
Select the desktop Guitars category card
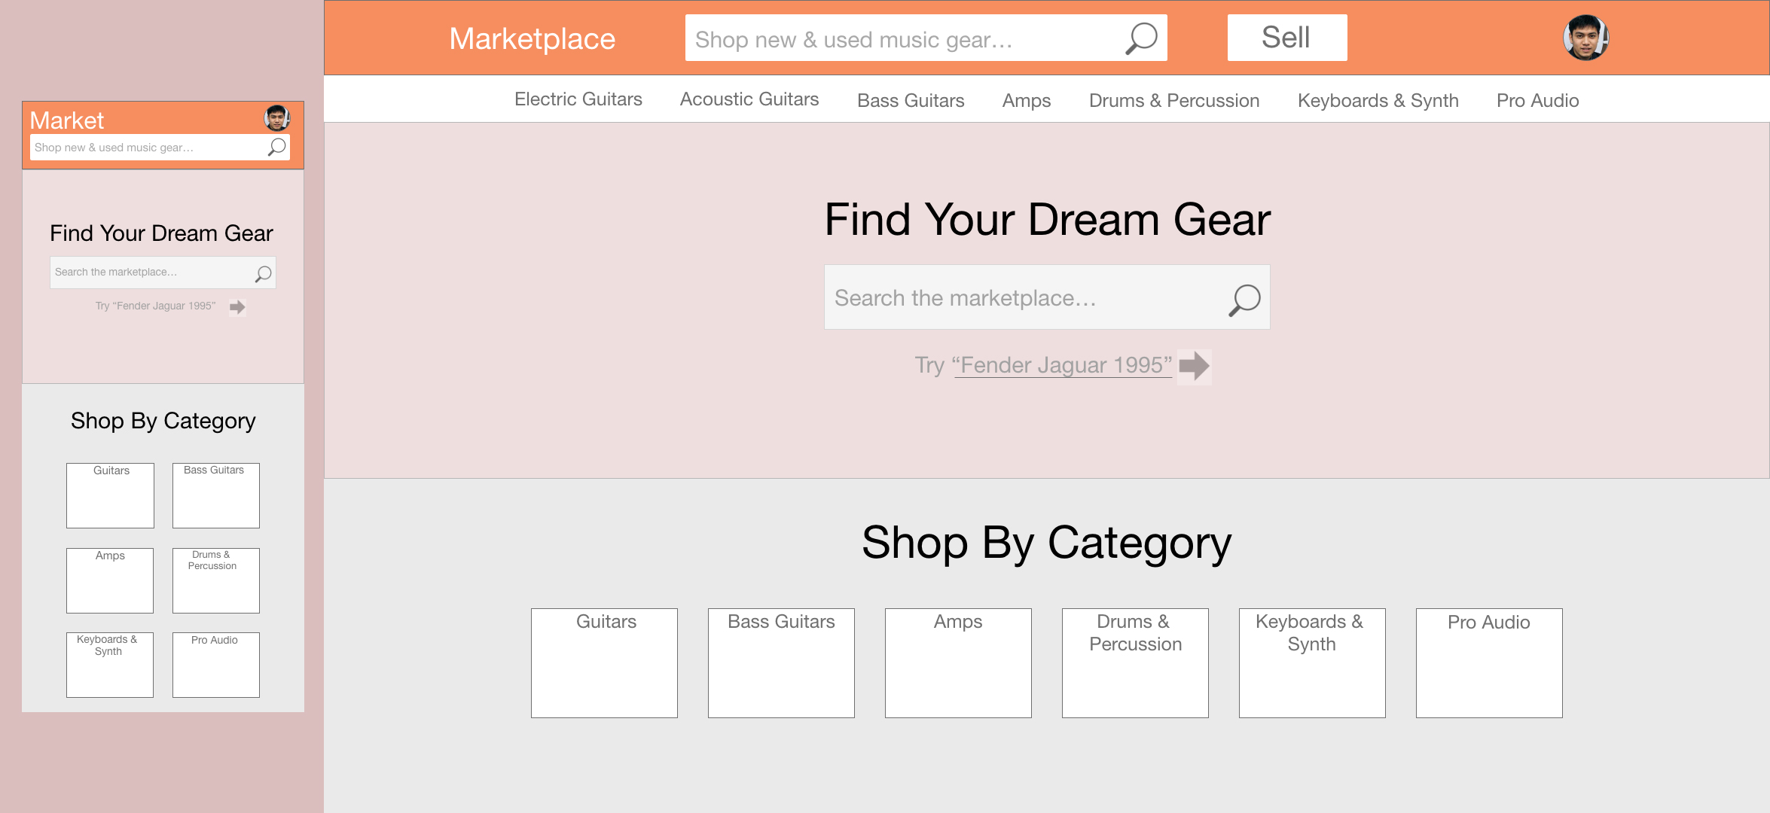(x=604, y=663)
